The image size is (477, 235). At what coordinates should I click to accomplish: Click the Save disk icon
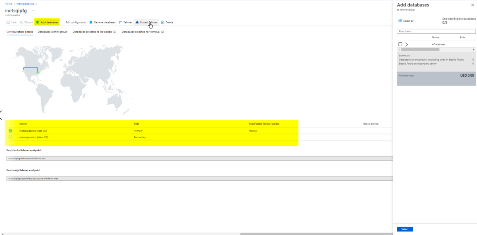[x=8, y=22]
